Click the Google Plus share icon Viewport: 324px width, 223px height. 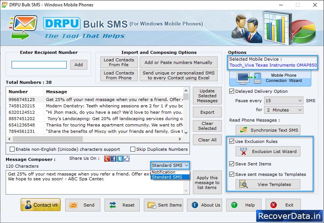pyautogui.click(x=107, y=159)
